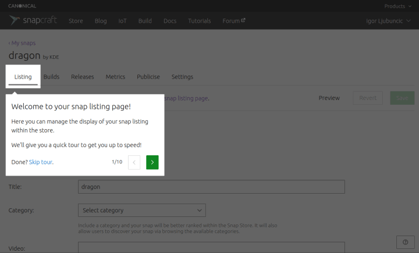Open the Docs menu item
Viewport: 419px width, 253px height.
click(x=170, y=21)
